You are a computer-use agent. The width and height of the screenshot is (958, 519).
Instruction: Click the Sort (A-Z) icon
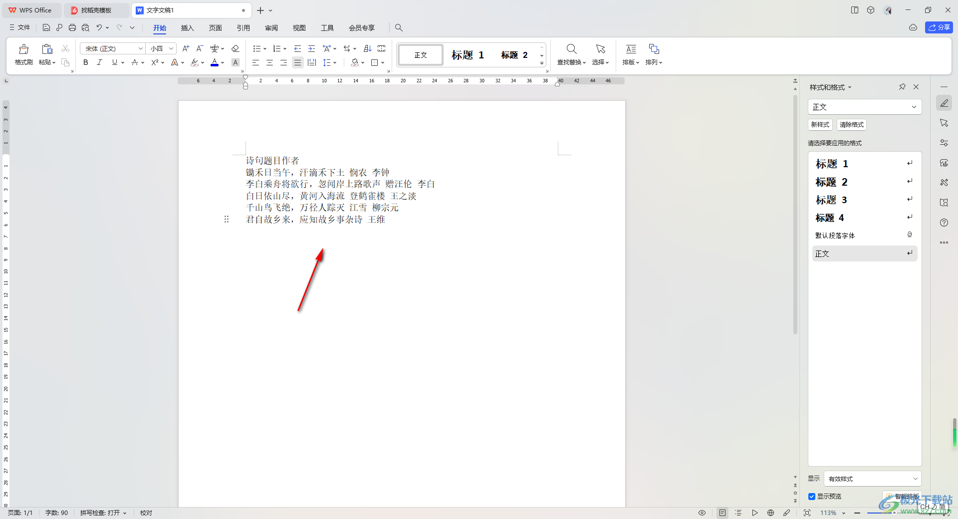tap(368, 48)
